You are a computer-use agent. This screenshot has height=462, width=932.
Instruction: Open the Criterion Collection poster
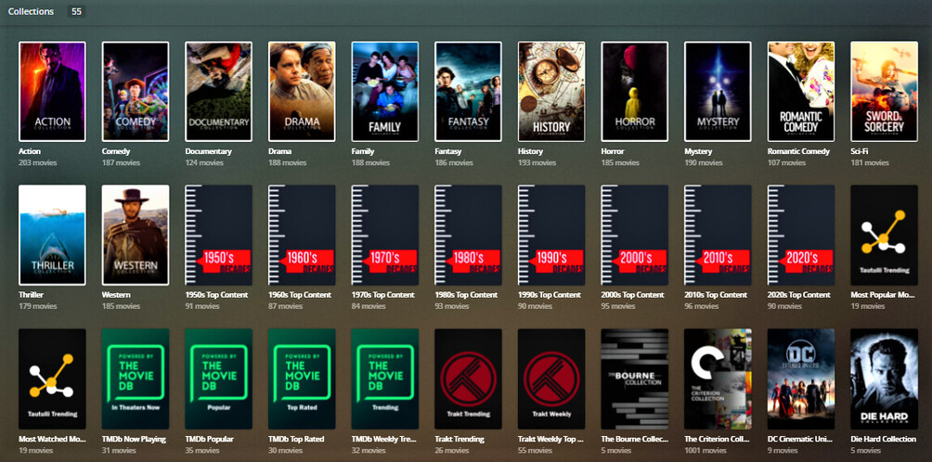[x=718, y=379]
